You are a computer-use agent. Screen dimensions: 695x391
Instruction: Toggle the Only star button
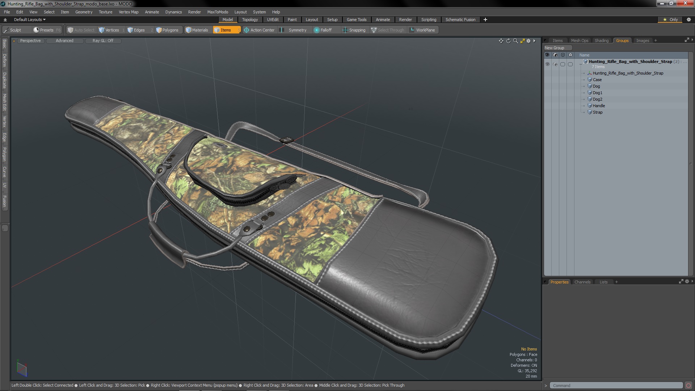(x=670, y=20)
